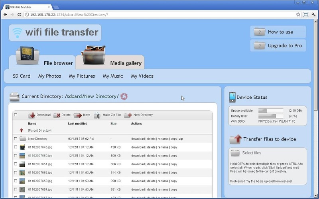Click copy link for 01102007652.jpg

(x=174, y=173)
